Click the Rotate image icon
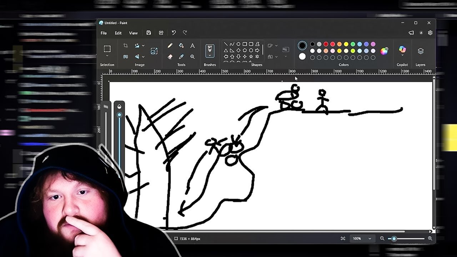The image size is (457, 257). point(137,46)
